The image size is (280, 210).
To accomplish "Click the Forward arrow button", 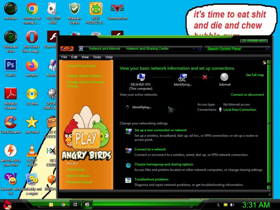I will [70, 49].
